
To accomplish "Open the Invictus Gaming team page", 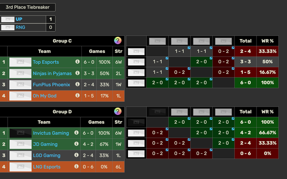I will [51, 133].
